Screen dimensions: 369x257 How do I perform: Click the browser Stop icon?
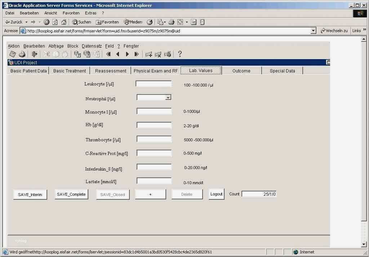coord(46,22)
